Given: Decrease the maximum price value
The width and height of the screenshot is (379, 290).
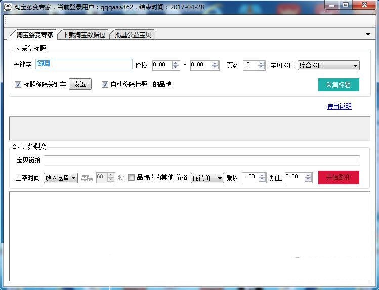Looking at the screenshot, I should [215, 67].
